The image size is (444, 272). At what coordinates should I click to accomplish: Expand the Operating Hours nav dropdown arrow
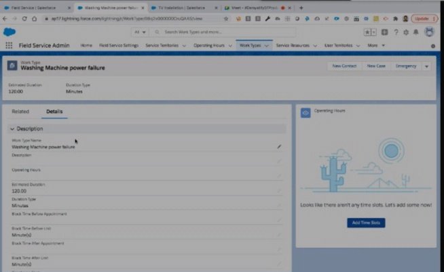tap(230, 46)
